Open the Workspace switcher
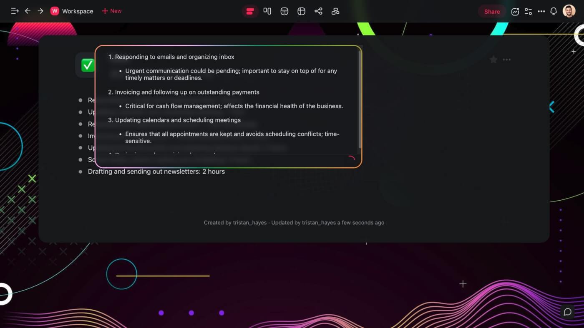Image resolution: width=584 pixels, height=328 pixels. tap(72, 11)
